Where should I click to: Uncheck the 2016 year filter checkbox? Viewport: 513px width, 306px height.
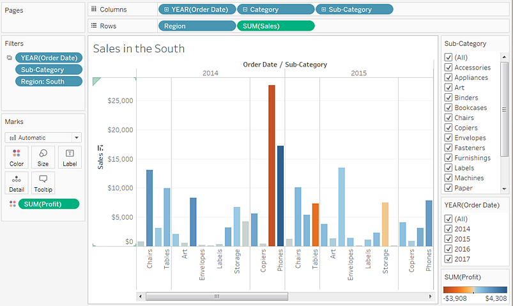(448, 249)
